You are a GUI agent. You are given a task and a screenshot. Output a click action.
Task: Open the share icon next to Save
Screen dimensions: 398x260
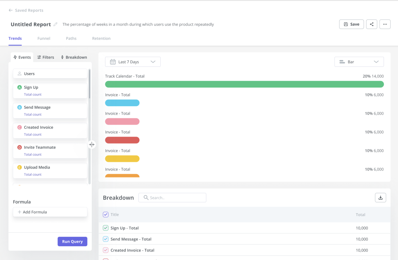click(372, 24)
